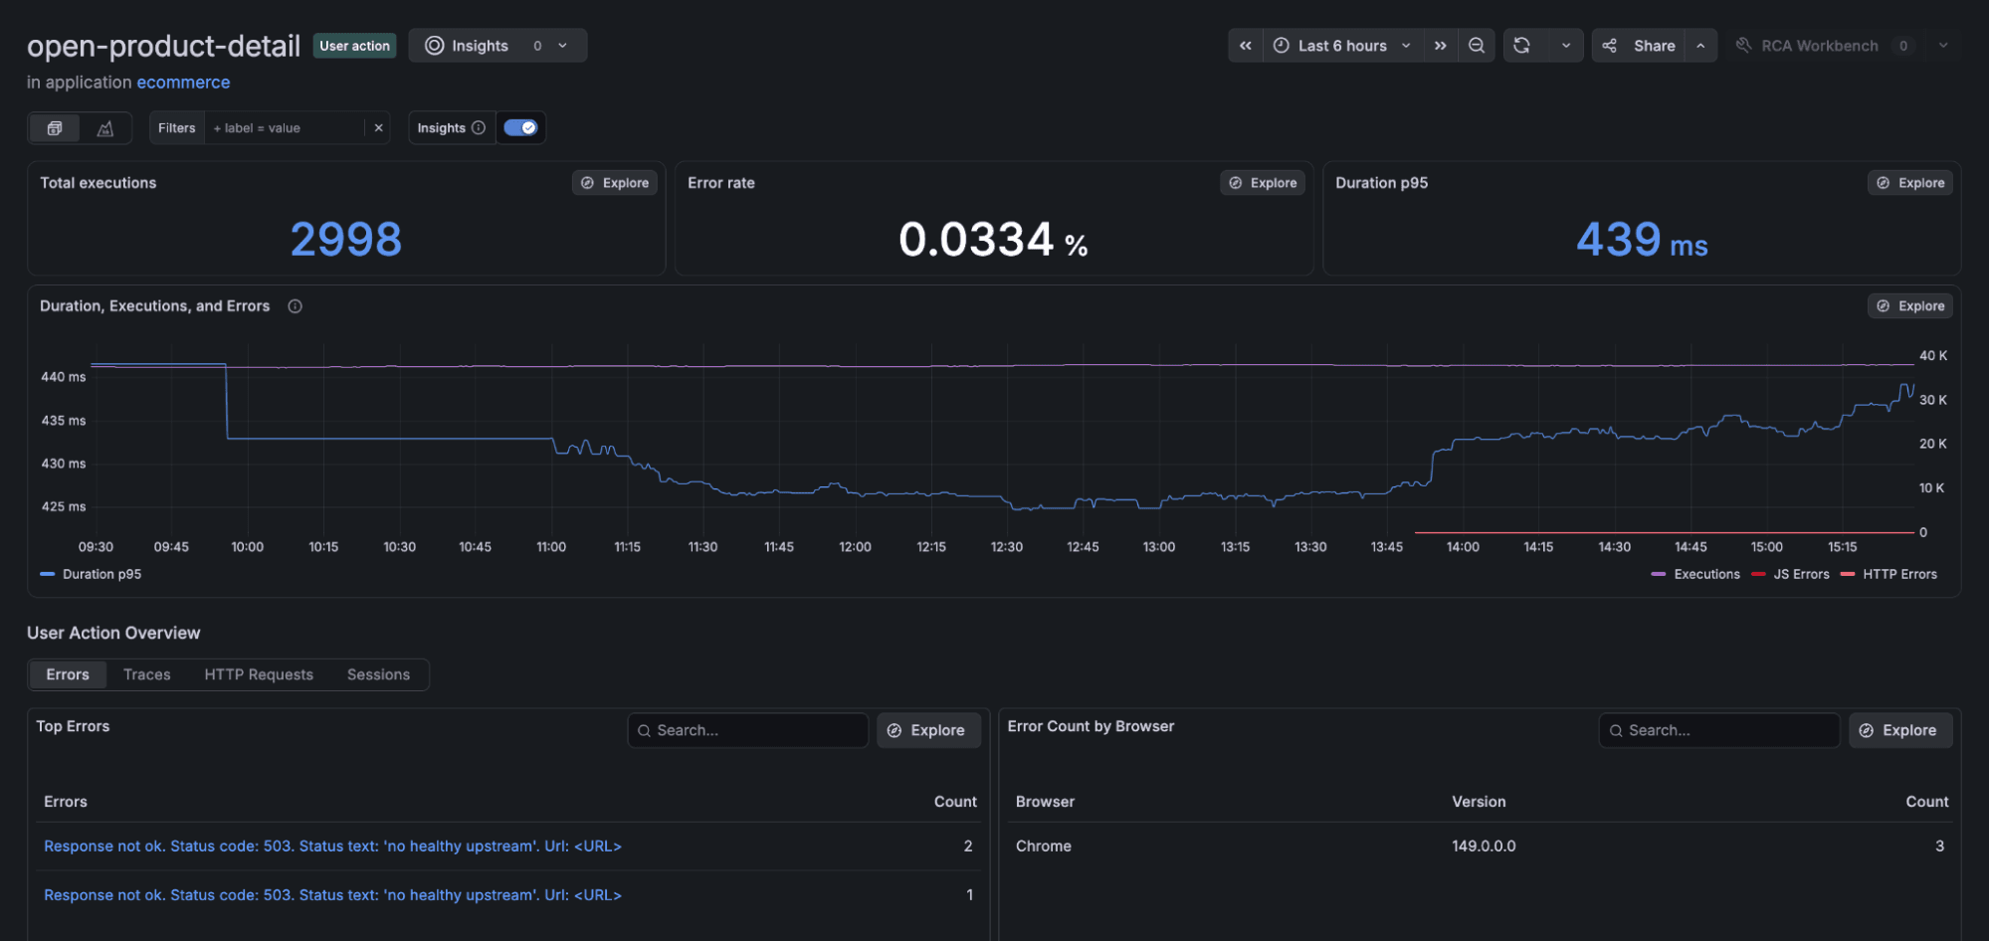This screenshot has width=1989, height=941.
Task: Click the User Action Overview heading
Action: [113, 633]
